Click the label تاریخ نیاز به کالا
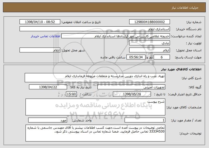 point(81,87)
